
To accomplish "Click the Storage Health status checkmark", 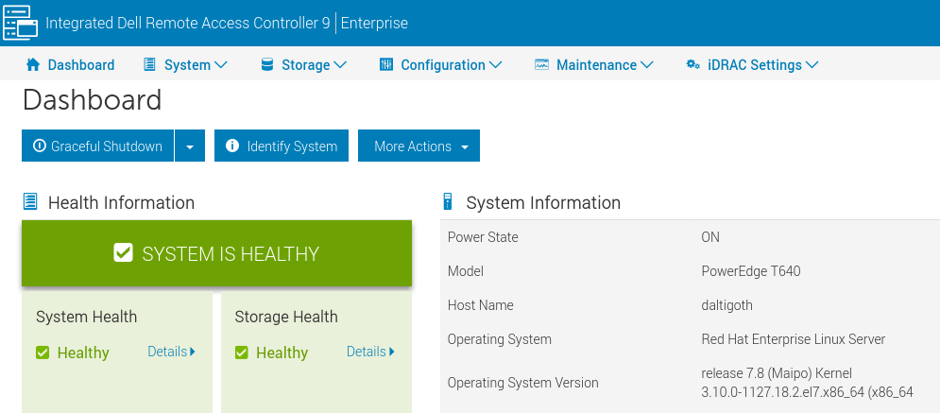I will 241,353.
